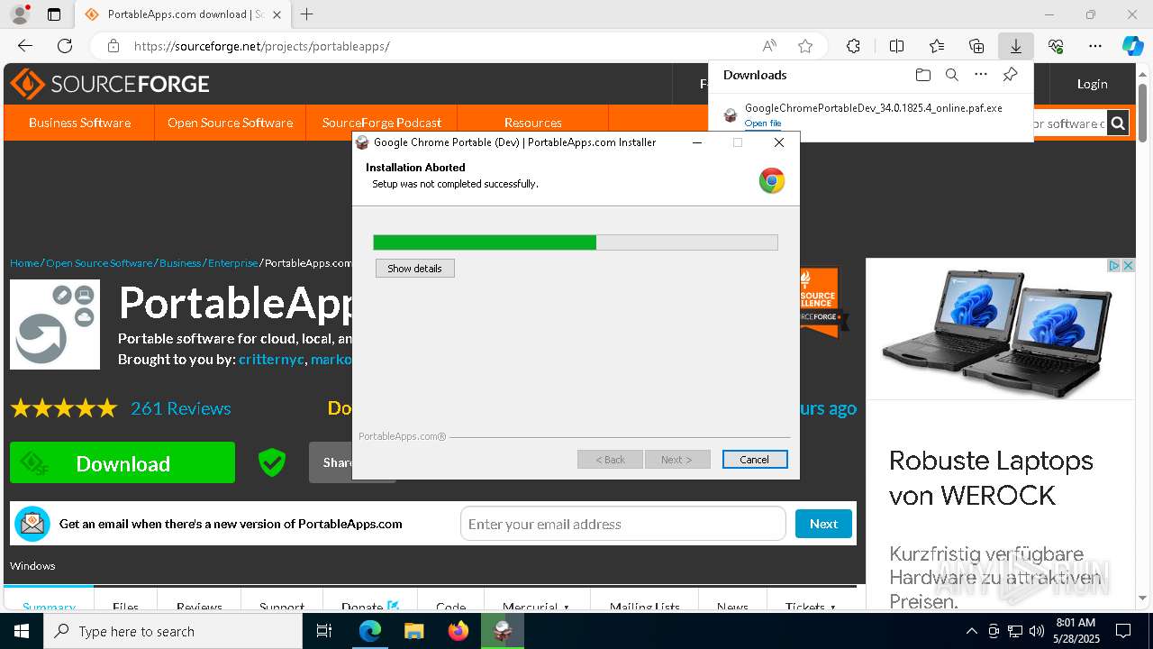Close the ad with X icon
This screenshot has width=1153, height=649.
click(1128, 265)
